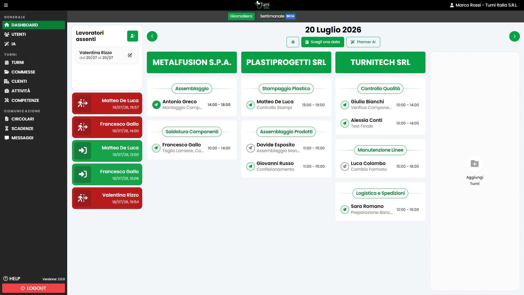Click the Logout button

[34, 288]
